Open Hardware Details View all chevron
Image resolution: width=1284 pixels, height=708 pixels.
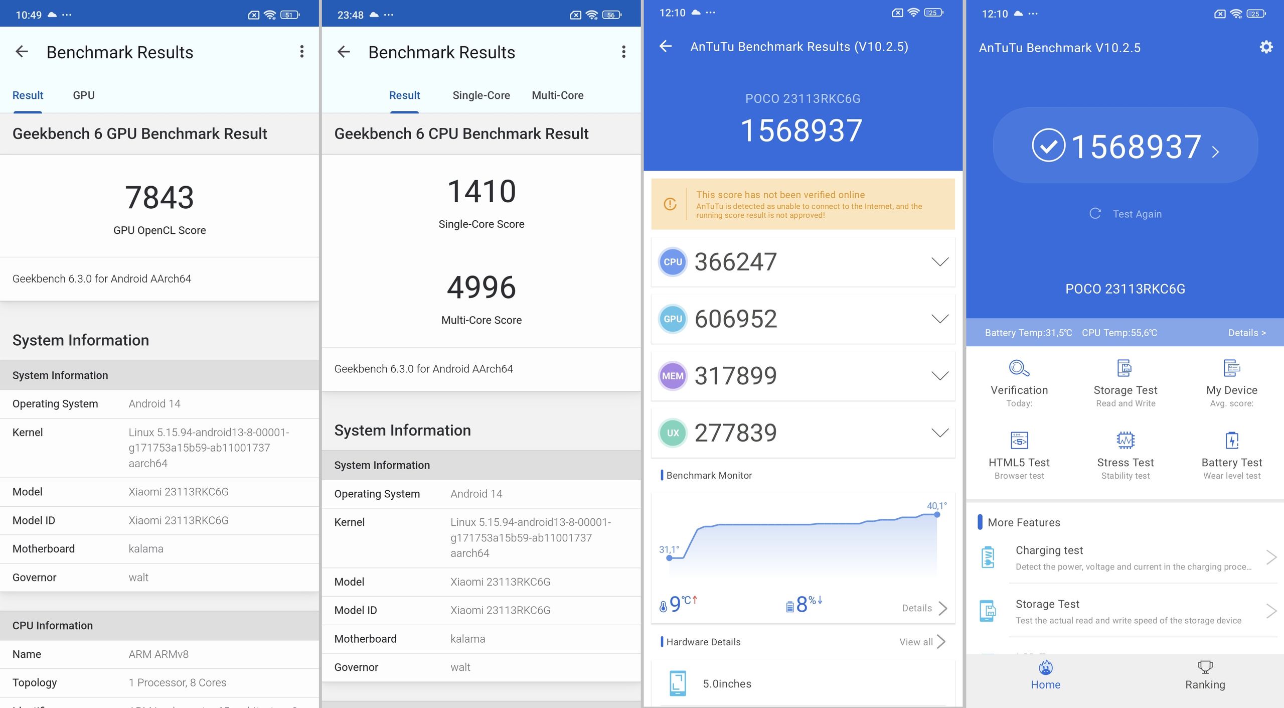pyautogui.click(x=941, y=642)
